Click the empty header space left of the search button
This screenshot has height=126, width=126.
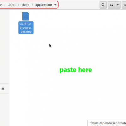[x=79, y=5]
